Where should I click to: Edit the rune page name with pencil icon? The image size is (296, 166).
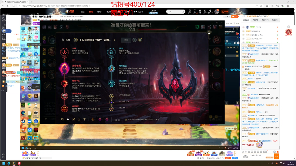click(x=75, y=40)
